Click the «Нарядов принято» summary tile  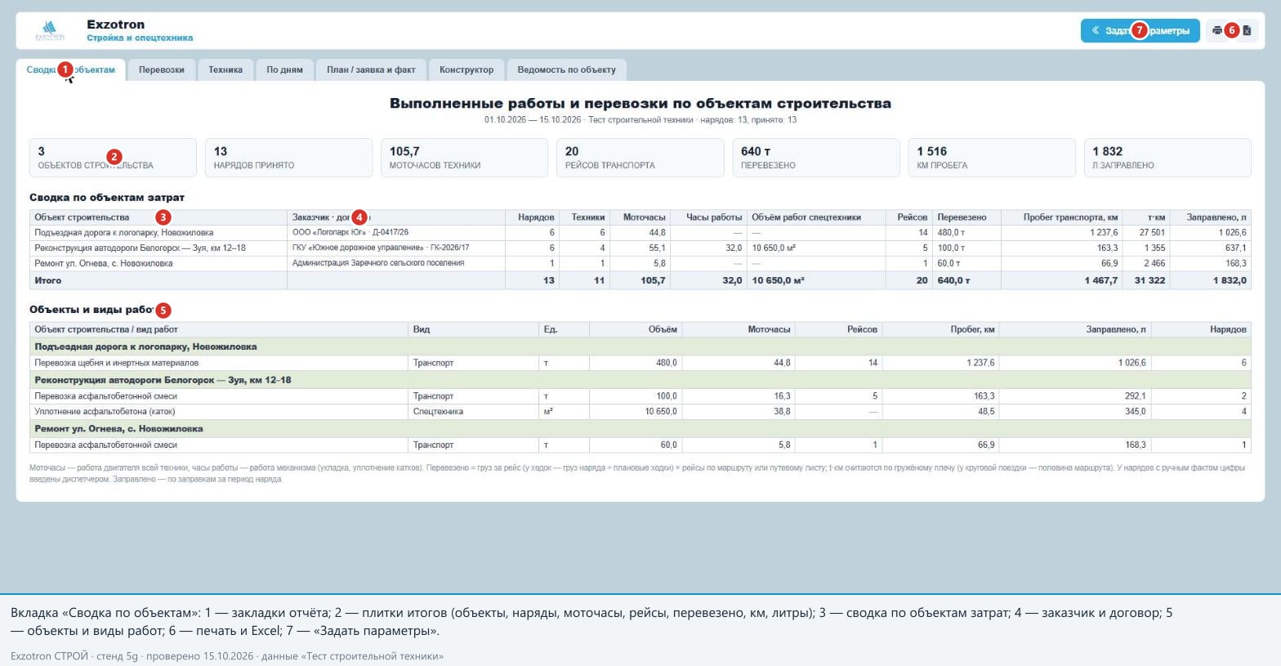click(x=288, y=158)
